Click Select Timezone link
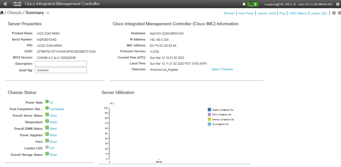Viewport: 341px width, 167px height. [x=222, y=69]
